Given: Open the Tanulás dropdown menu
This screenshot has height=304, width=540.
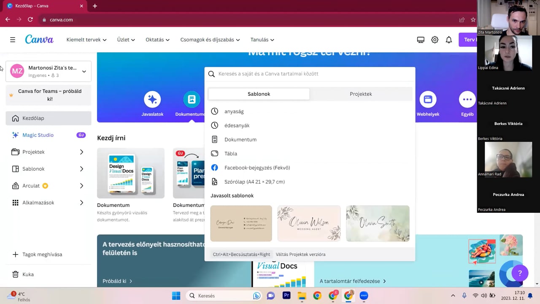Looking at the screenshot, I should click(x=262, y=40).
